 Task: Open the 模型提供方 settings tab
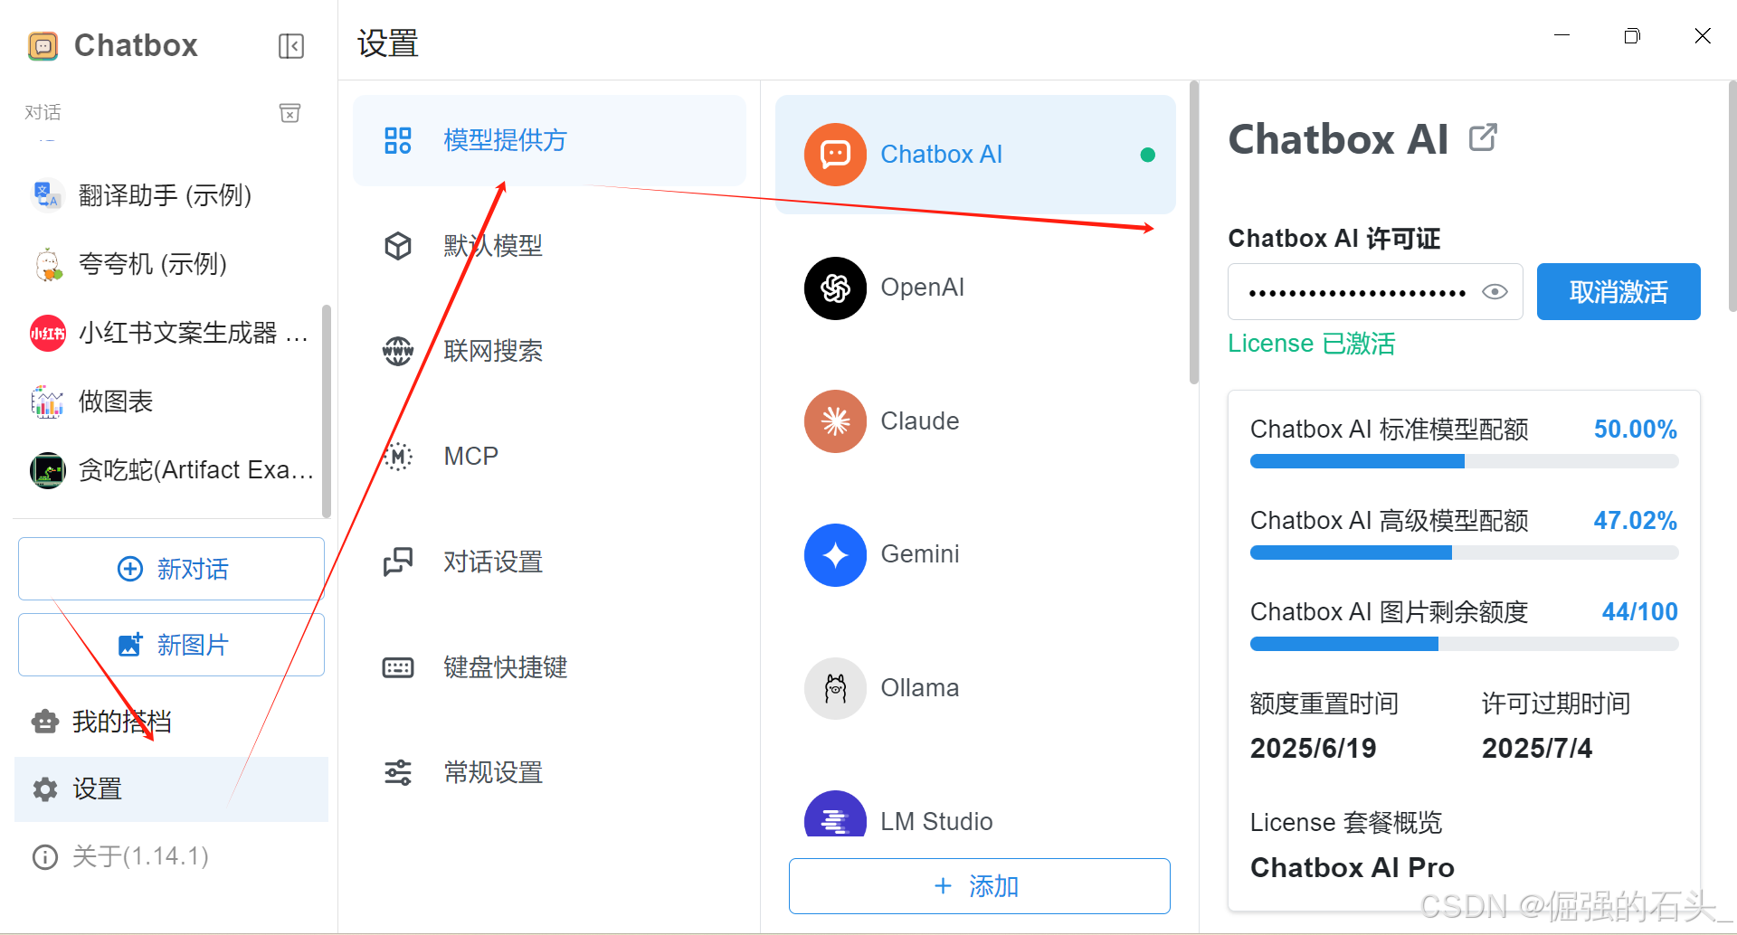click(x=550, y=140)
